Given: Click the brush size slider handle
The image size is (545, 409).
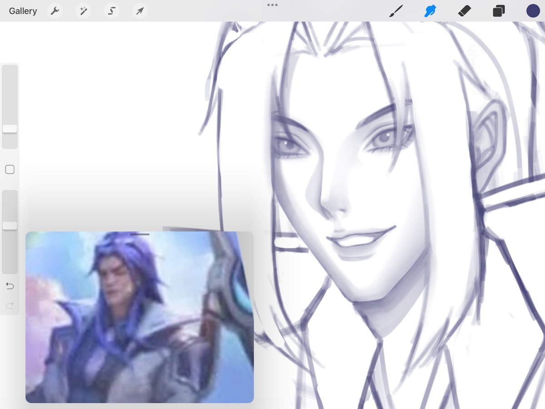Looking at the screenshot, I should (x=10, y=129).
